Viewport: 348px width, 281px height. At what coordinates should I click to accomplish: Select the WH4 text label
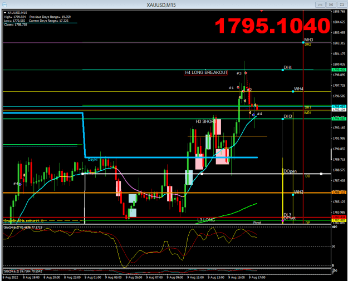pyautogui.click(x=298, y=88)
